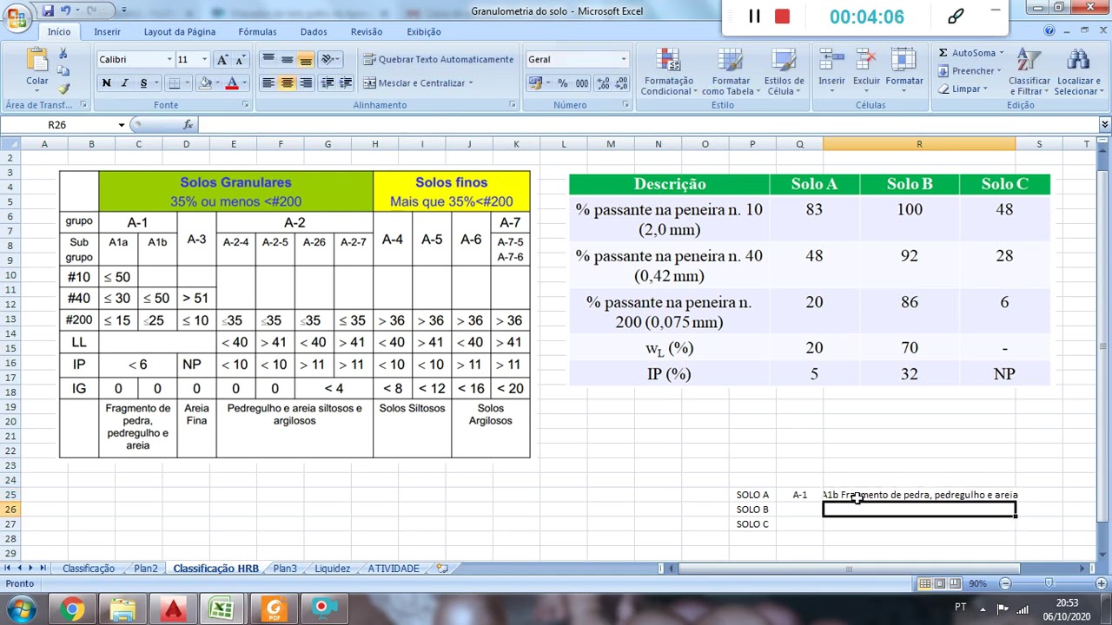The height and width of the screenshot is (625, 1112).
Task: Open the Liquidez sheet tab
Action: click(332, 569)
